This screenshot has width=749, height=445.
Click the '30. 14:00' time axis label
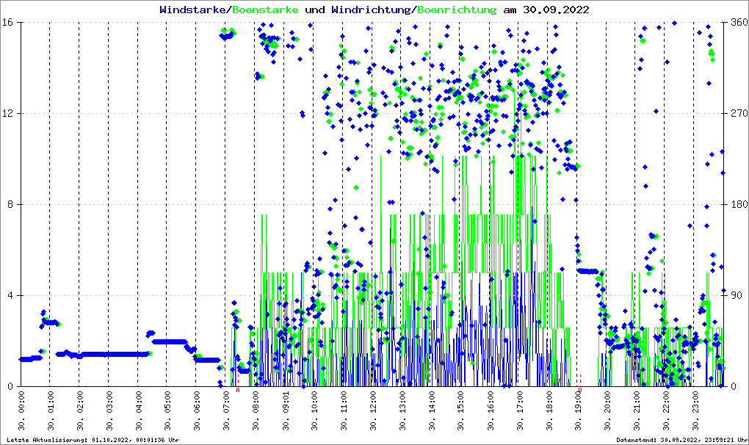pos(431,411)
